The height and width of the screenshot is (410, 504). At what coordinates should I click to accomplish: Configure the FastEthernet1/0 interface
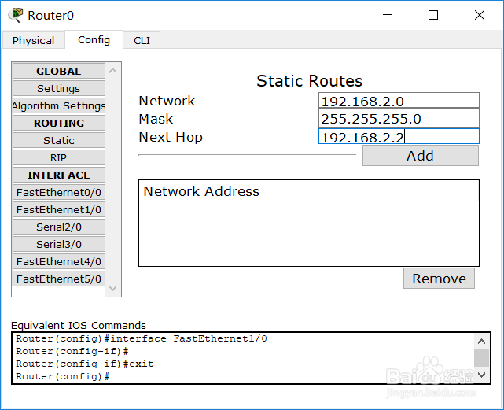(58, 210)
